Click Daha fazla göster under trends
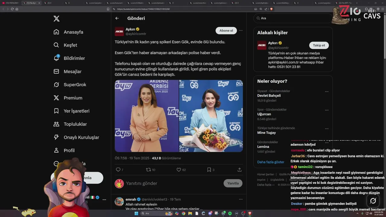386x217 pixels. pos(271,162)
